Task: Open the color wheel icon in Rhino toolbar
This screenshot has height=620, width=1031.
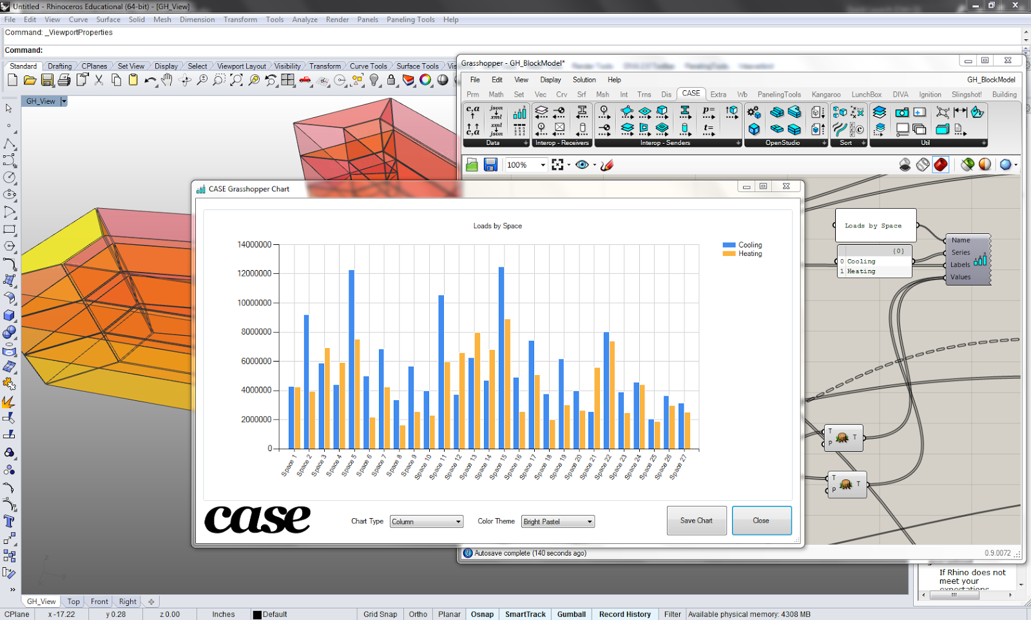Action: click(x=425, y=80)
